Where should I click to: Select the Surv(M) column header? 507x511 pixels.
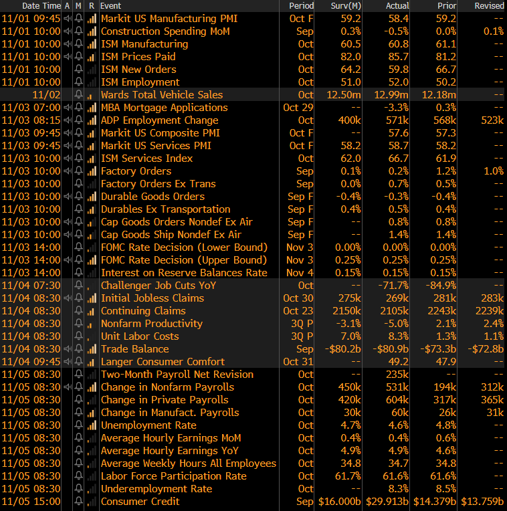(x=345, y=5)
